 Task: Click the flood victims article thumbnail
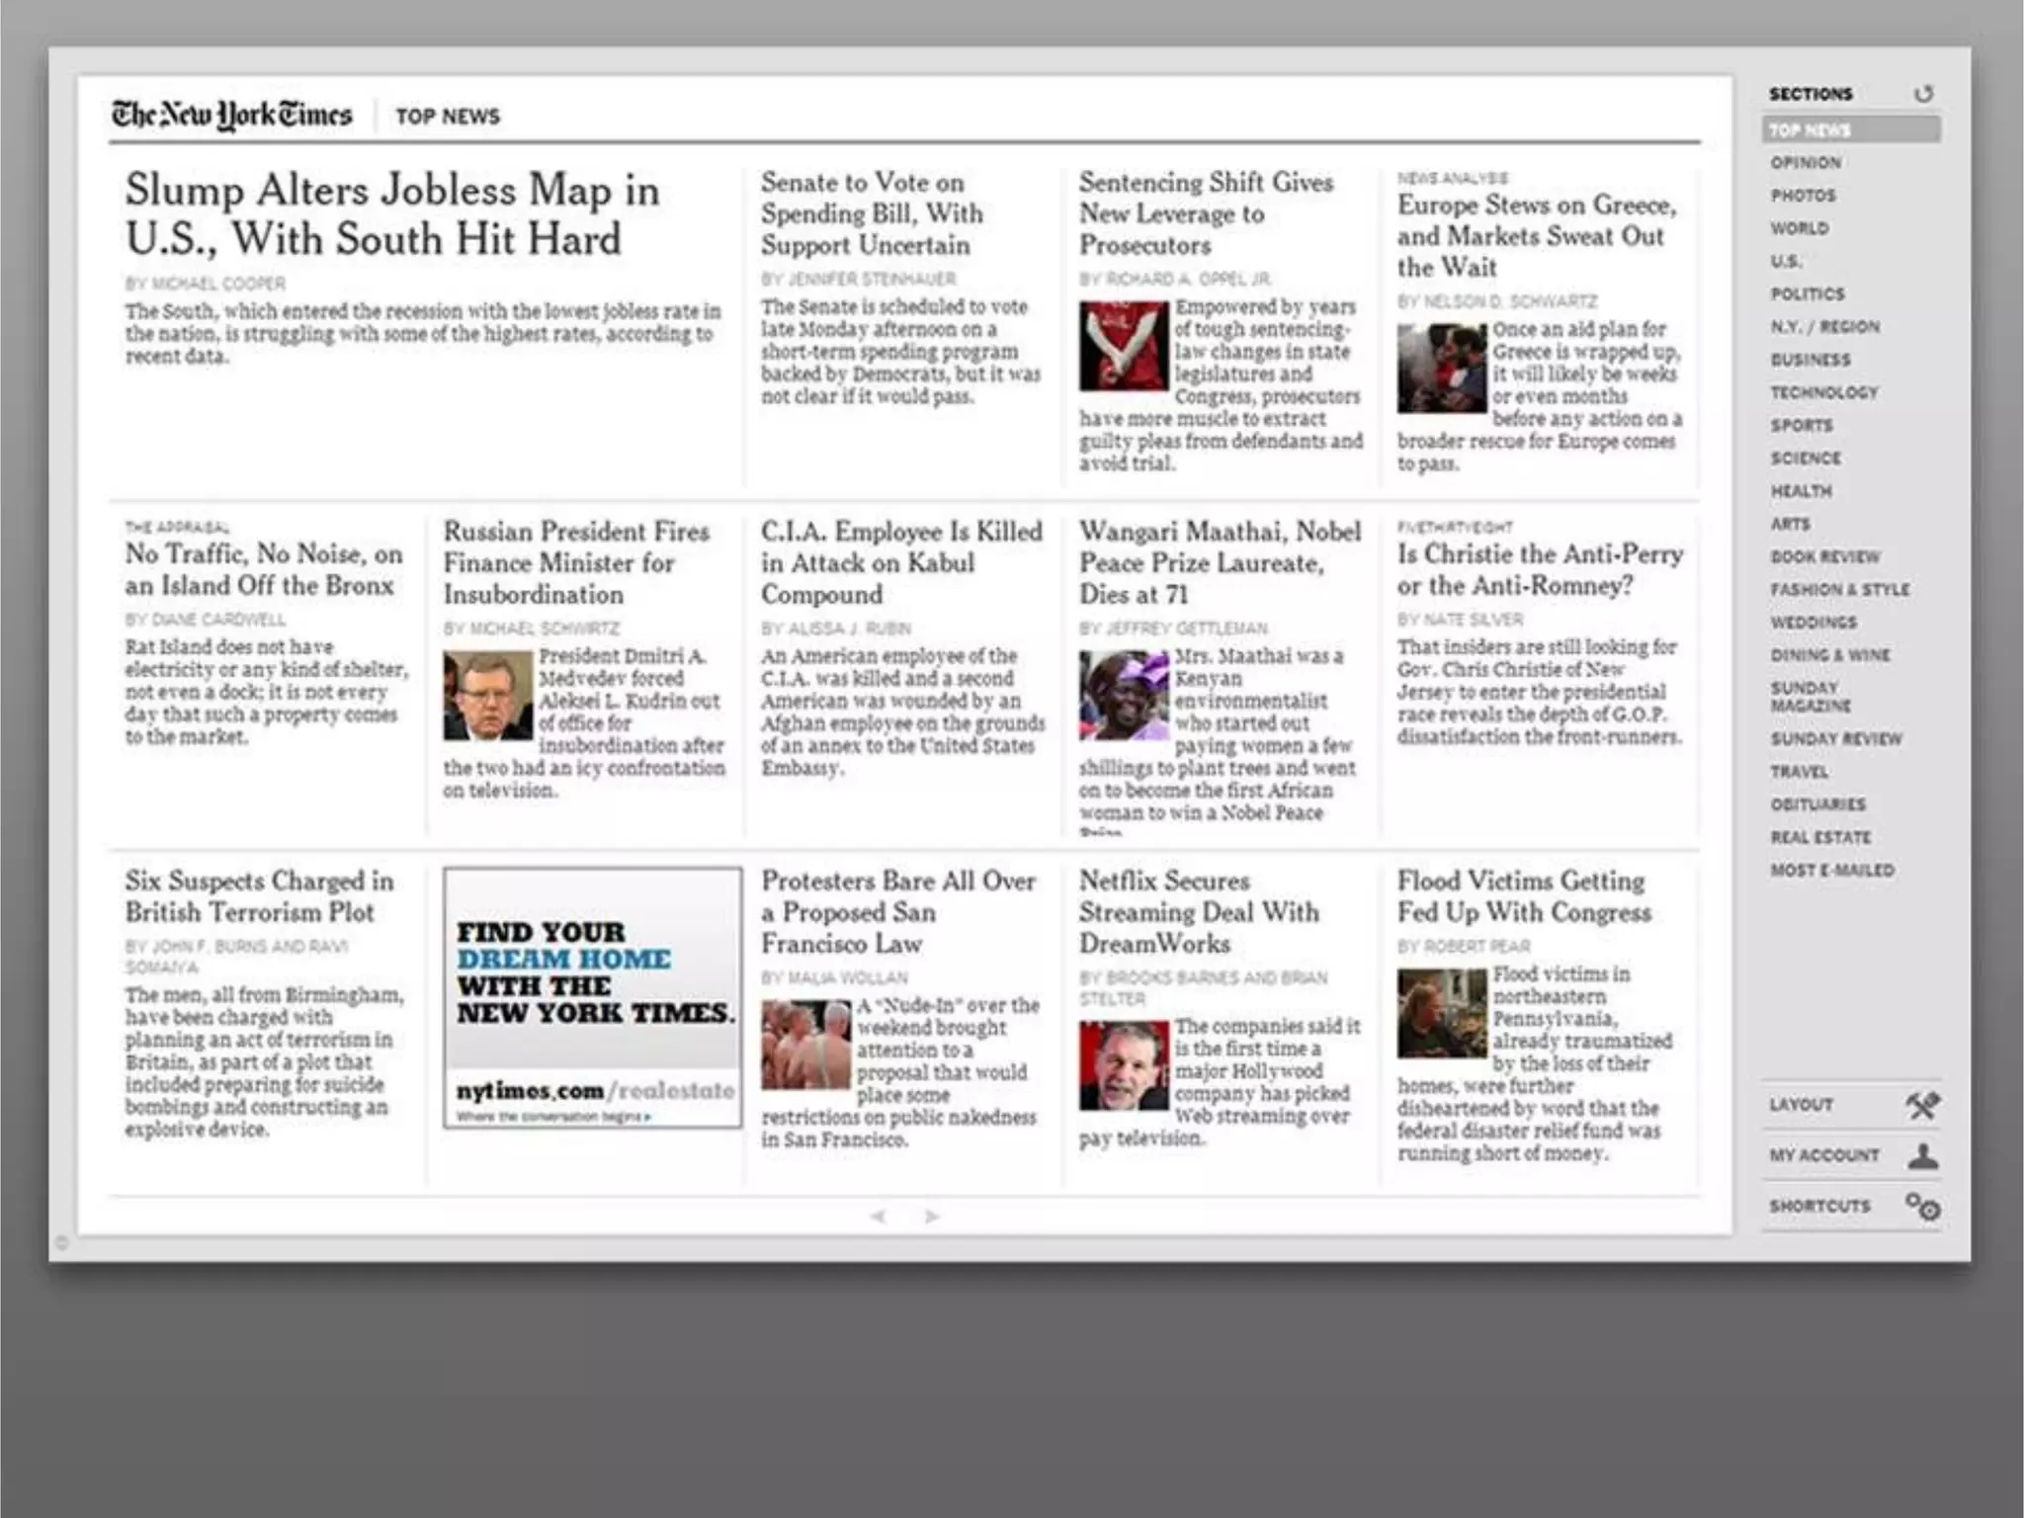click(1441, 1013)
